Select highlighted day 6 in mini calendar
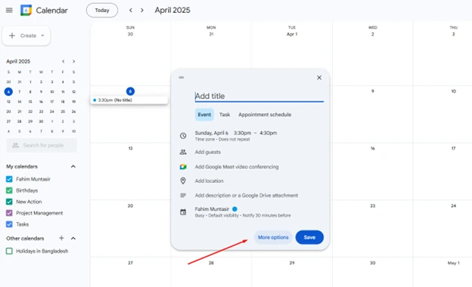 coord(8,91)
